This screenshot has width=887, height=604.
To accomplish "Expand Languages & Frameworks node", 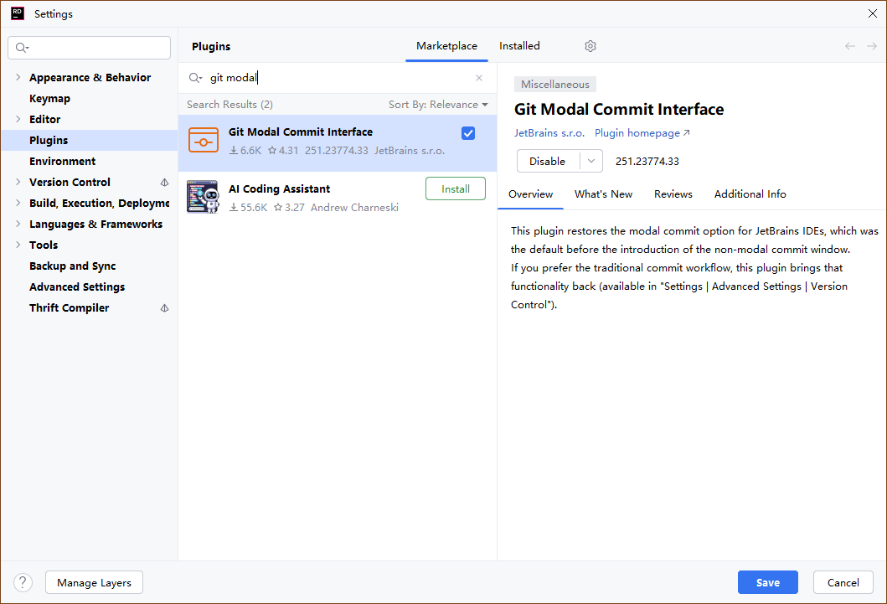I will tap(18, 224).
